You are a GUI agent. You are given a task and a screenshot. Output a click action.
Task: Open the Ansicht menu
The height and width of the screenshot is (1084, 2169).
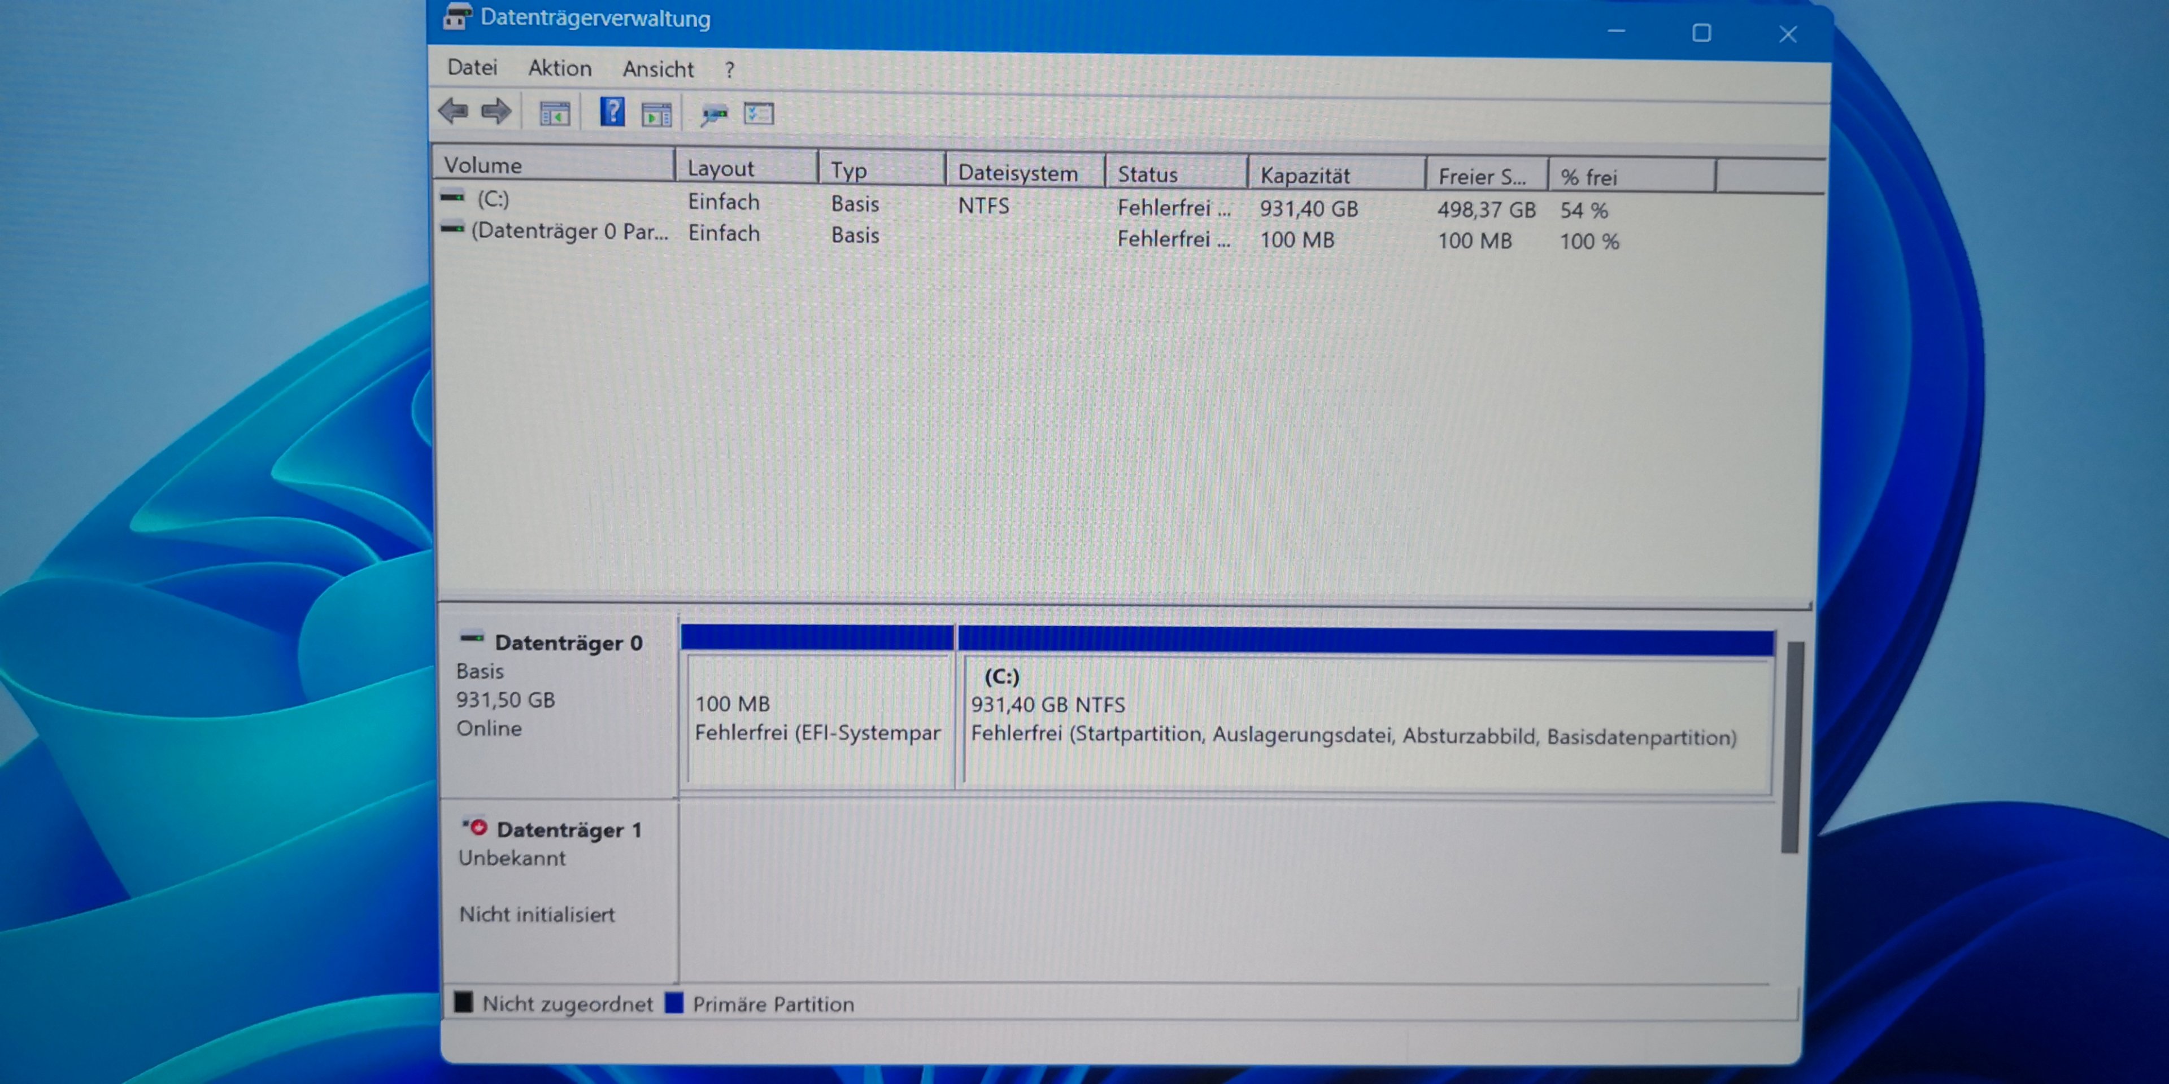point(657,69)
